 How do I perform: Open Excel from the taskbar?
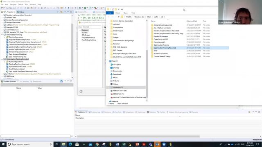[x=124, y=144]
